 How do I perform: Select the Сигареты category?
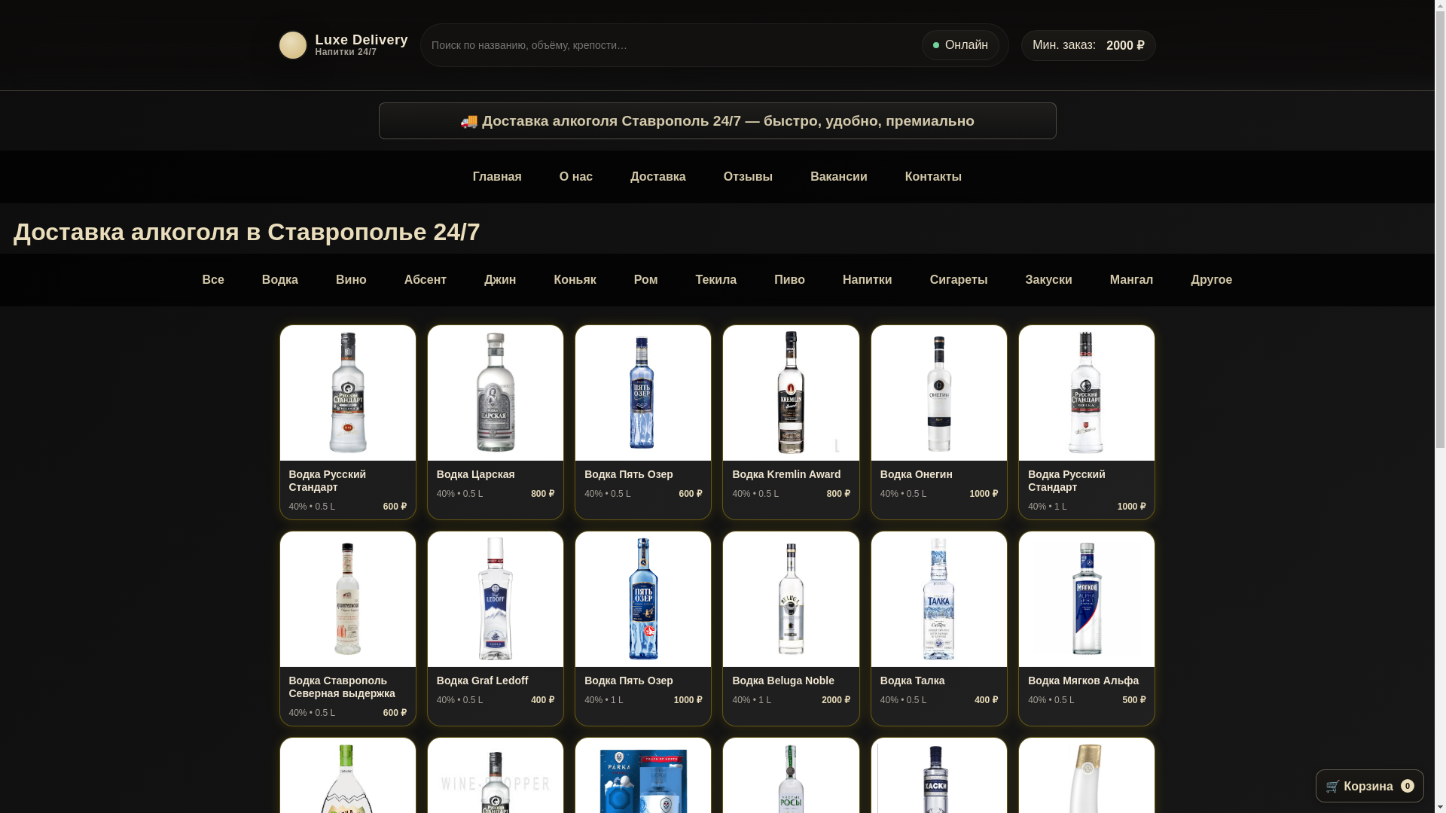point(958,280)
